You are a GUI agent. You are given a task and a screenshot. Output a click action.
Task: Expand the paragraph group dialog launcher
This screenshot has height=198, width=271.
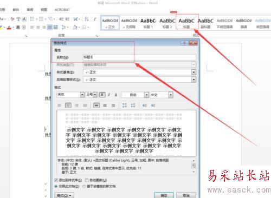coord(97,36)
